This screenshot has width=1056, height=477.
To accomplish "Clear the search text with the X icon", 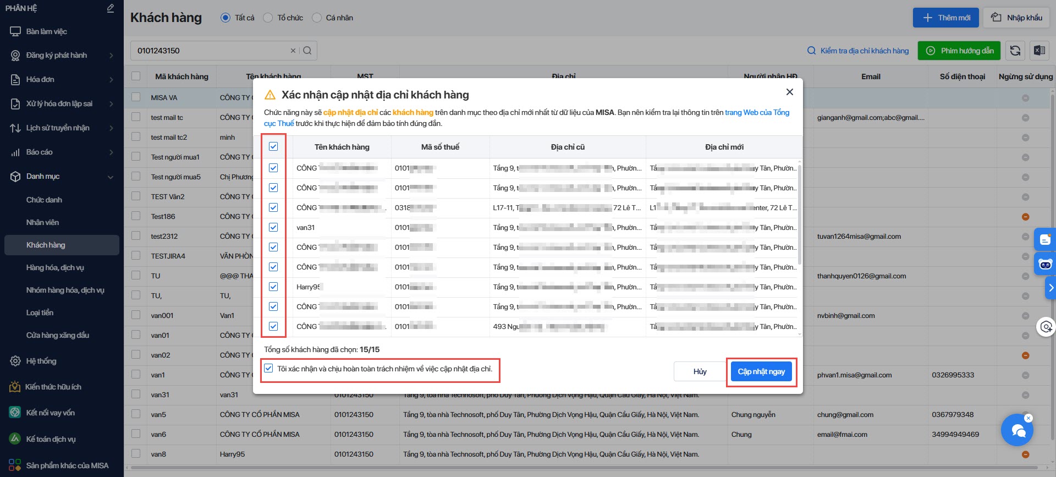I will (x=293, y=51).
